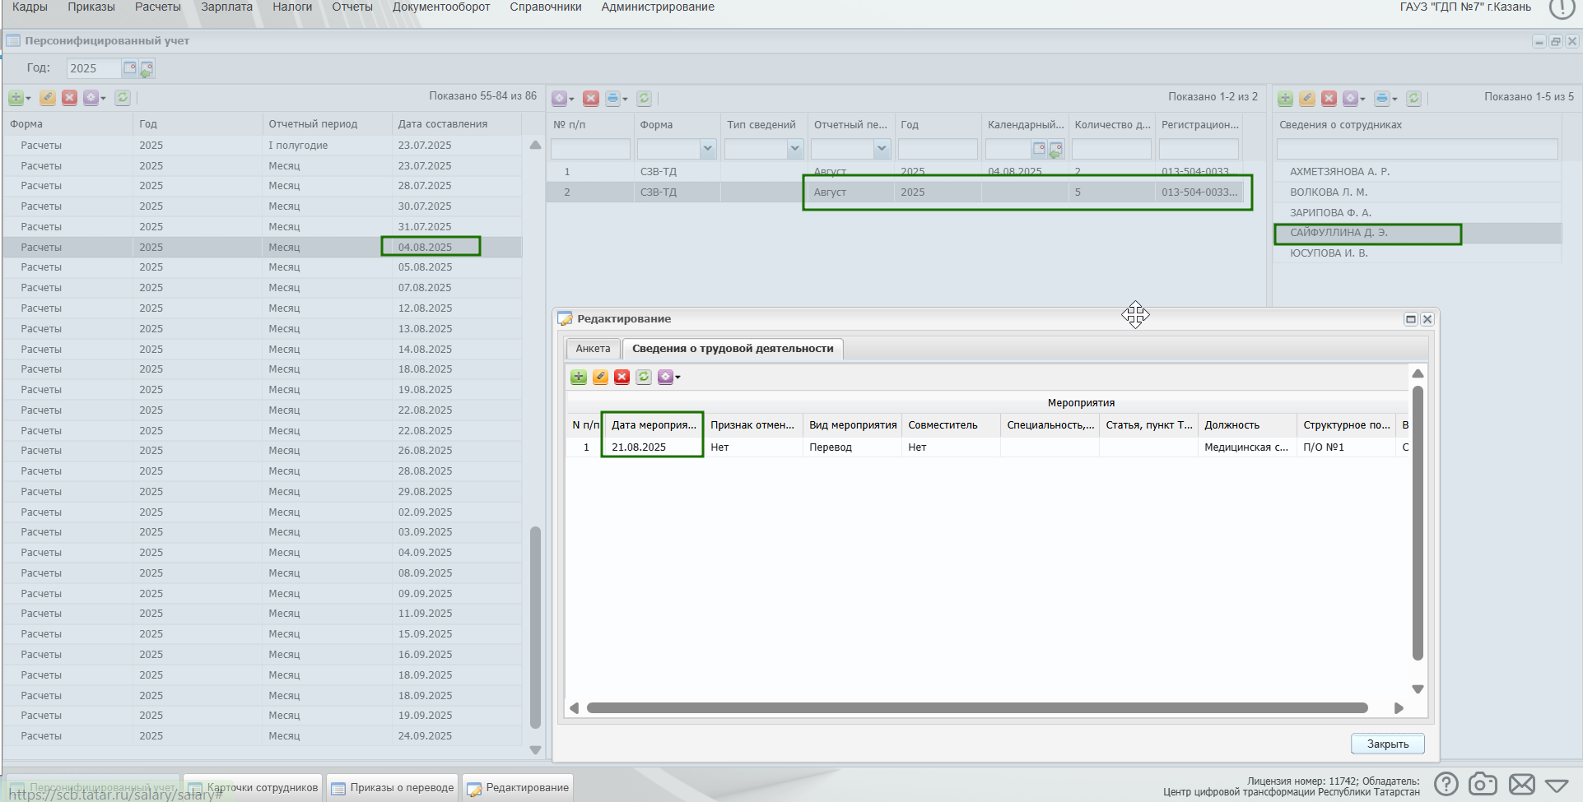Select row with I полугодие period

click(263, 146)
